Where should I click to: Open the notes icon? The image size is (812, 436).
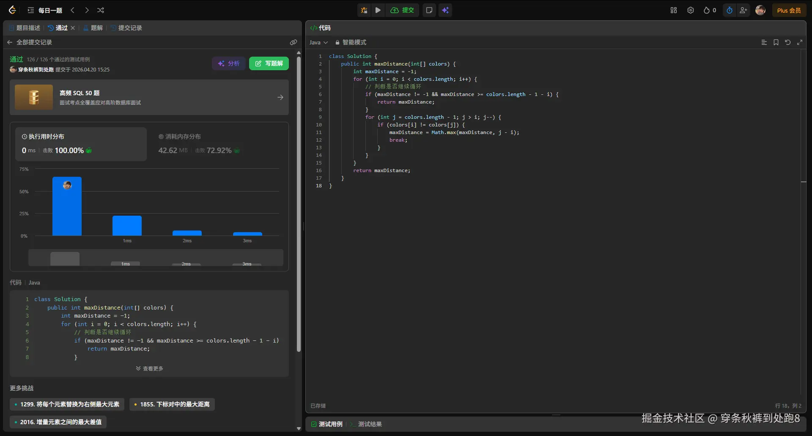(x=429, y=10)
